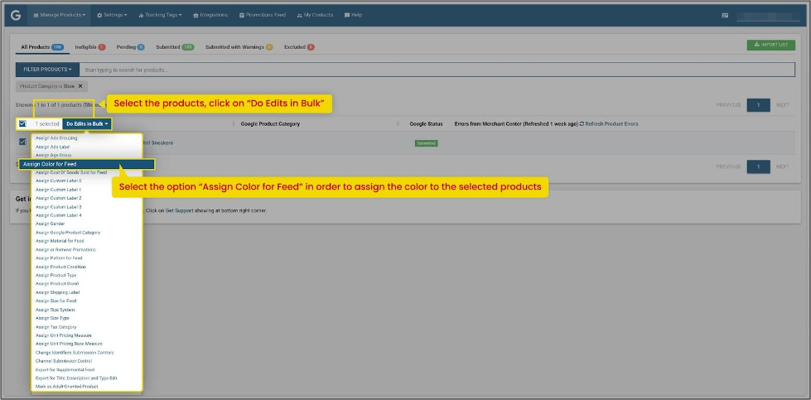Switch to Submitted with Warnings tab
The image size is (811, 400).
tap(239, 47)
